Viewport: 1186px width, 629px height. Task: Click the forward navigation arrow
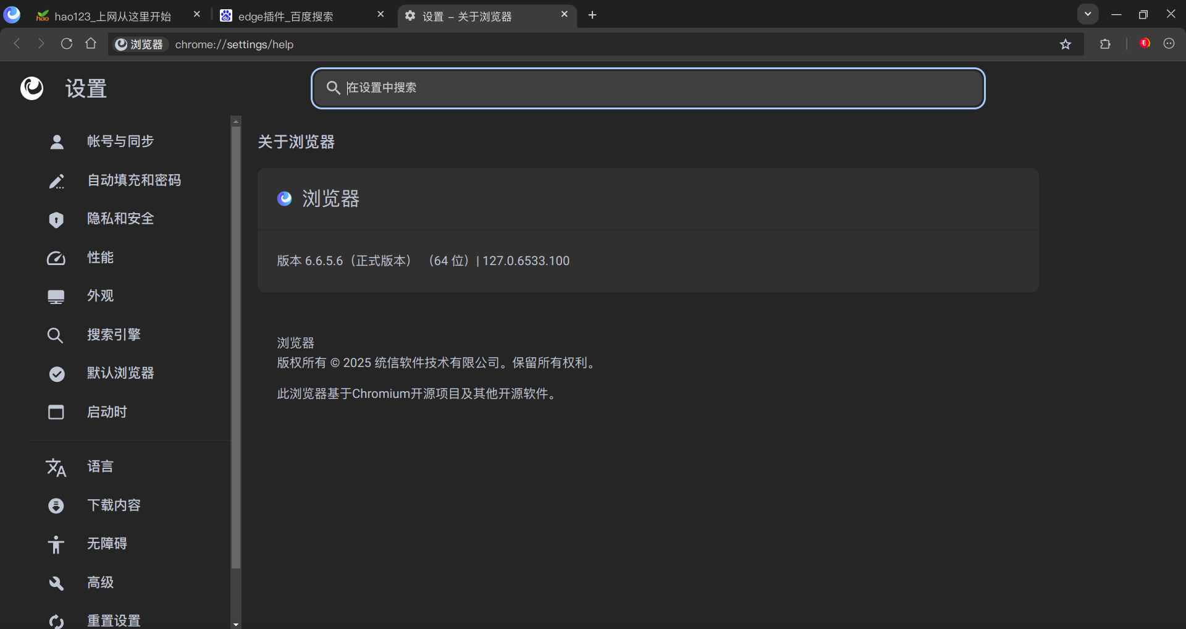[41, 44]
